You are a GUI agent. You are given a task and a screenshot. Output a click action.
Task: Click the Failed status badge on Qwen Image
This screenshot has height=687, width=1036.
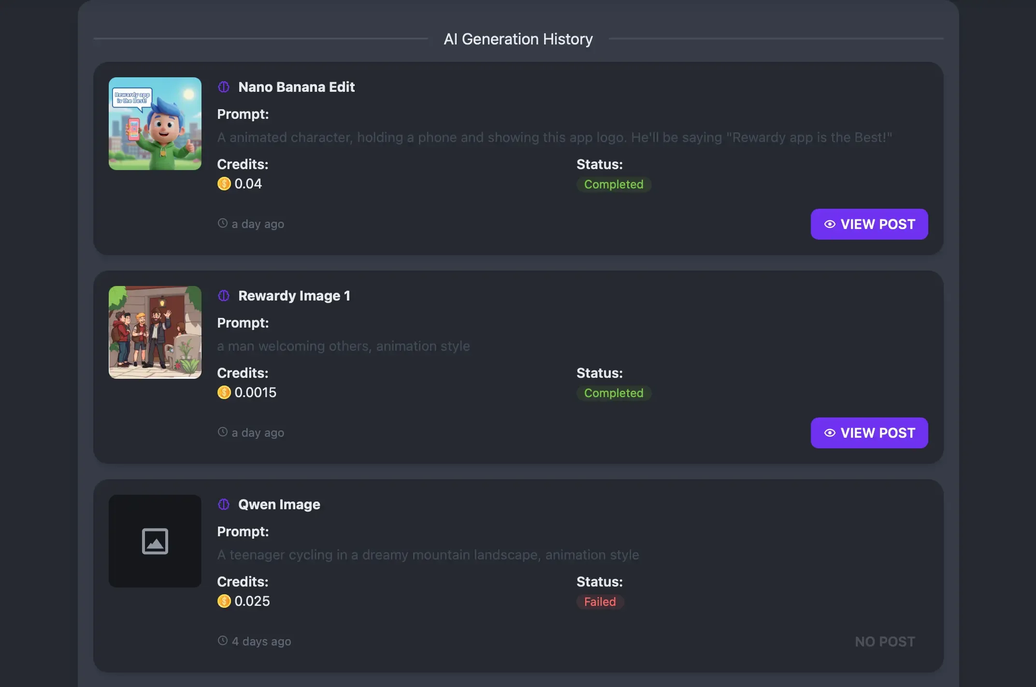click(600, 602)
